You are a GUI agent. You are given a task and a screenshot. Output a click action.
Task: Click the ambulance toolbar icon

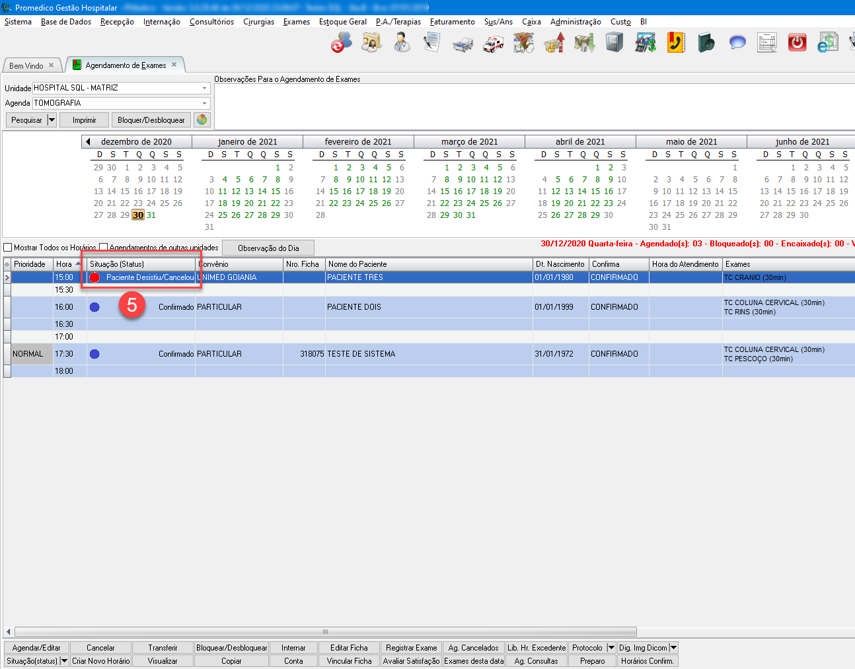[493, 44]
